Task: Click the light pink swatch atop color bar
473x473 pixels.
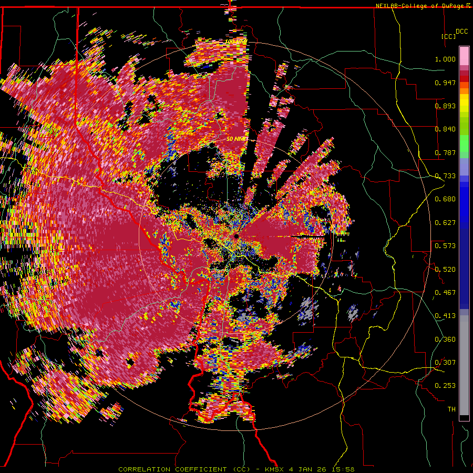Action: [464, 56]
